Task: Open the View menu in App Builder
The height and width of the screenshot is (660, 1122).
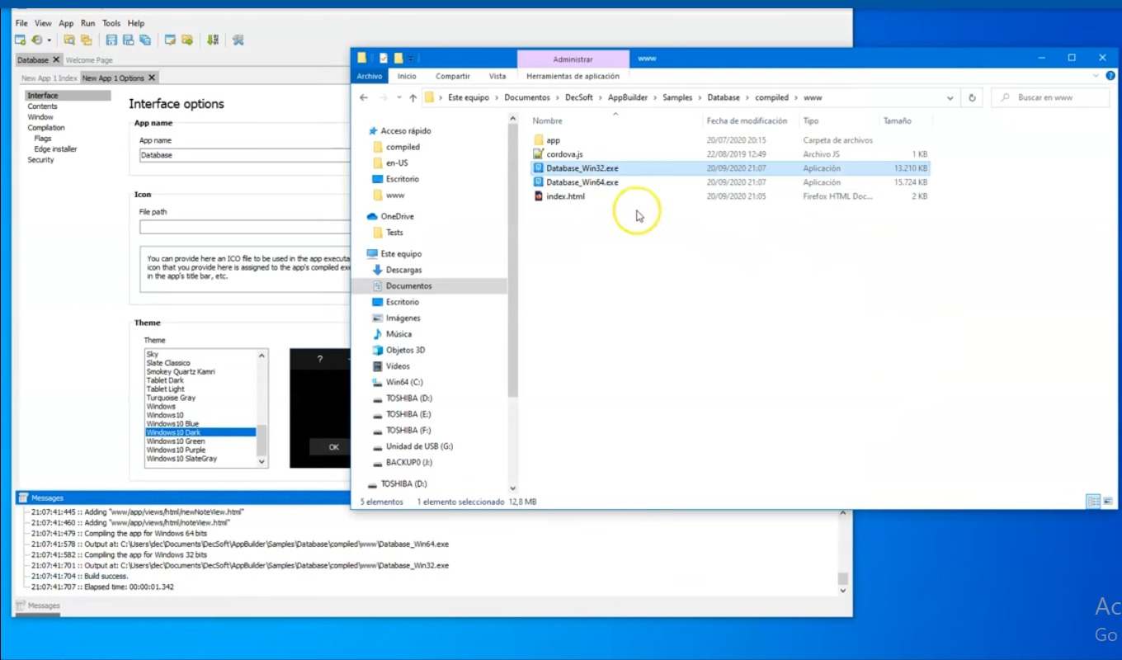Action: (x=43, y=23)
